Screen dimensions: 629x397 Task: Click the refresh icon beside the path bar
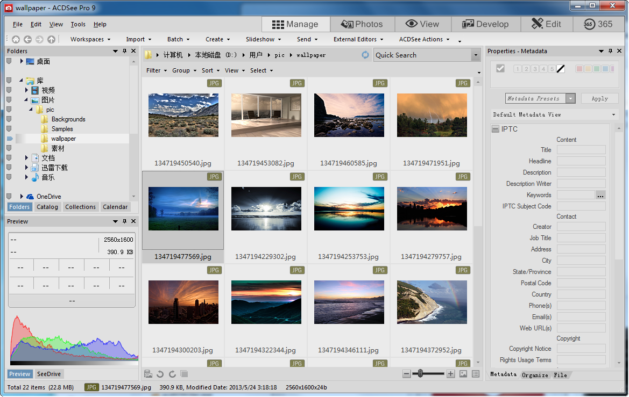365,55
